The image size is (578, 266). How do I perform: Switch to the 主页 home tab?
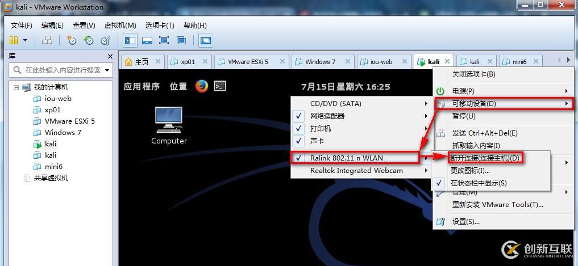click(x=142, y=61)
